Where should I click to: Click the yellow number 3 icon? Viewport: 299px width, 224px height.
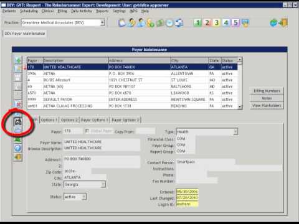[x=217, y=22]
